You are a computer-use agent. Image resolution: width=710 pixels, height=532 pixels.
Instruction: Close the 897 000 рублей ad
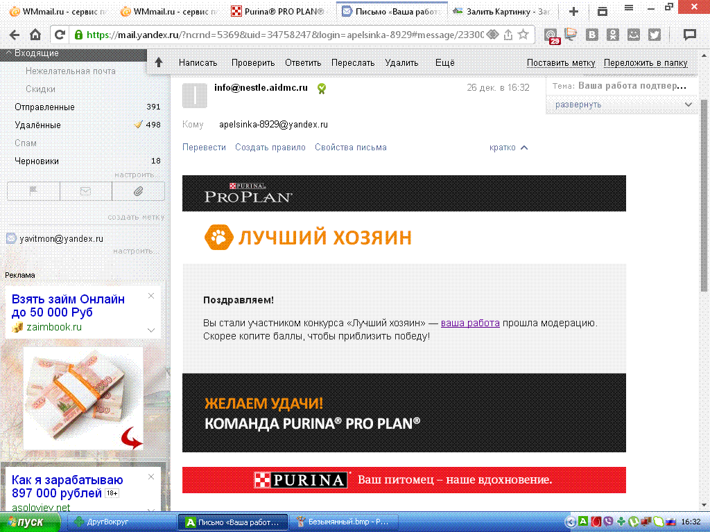pyautogui.click(x=151, y=477)
